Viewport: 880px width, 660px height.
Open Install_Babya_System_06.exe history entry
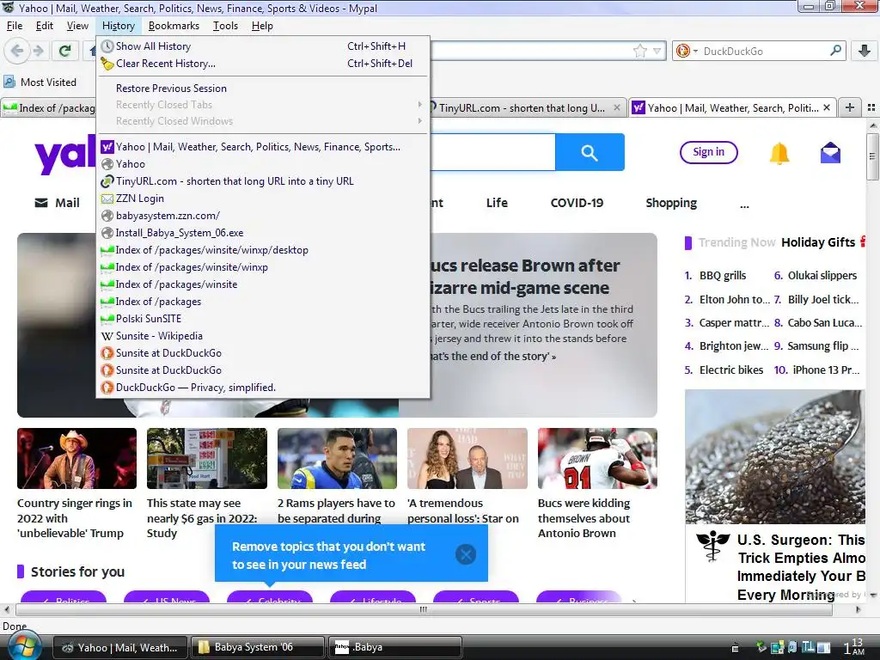263,232
